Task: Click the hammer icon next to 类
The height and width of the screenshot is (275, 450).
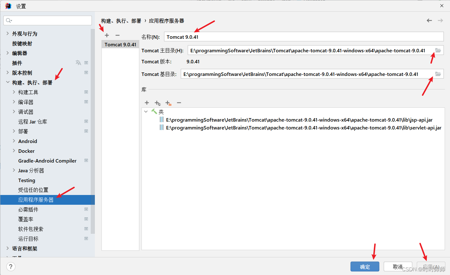Action: tap(154, 112)
